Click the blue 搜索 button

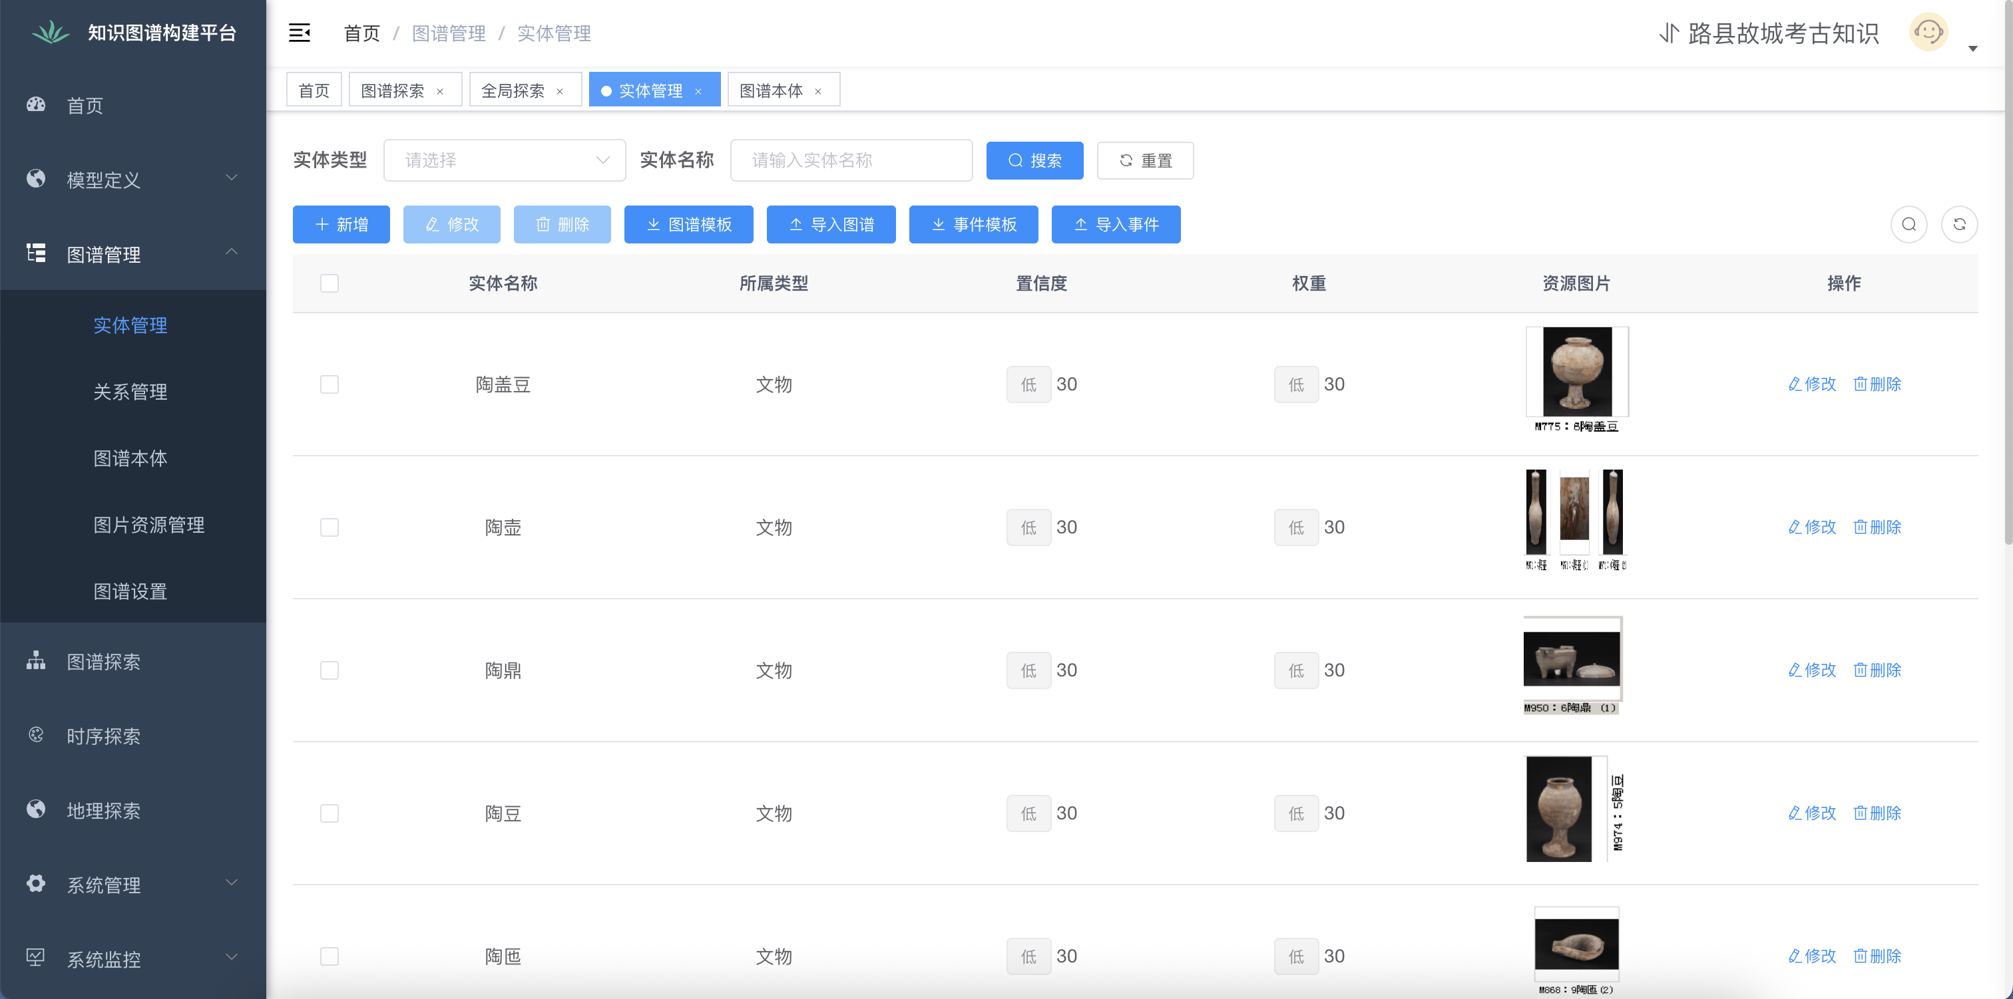[1034, 160]
